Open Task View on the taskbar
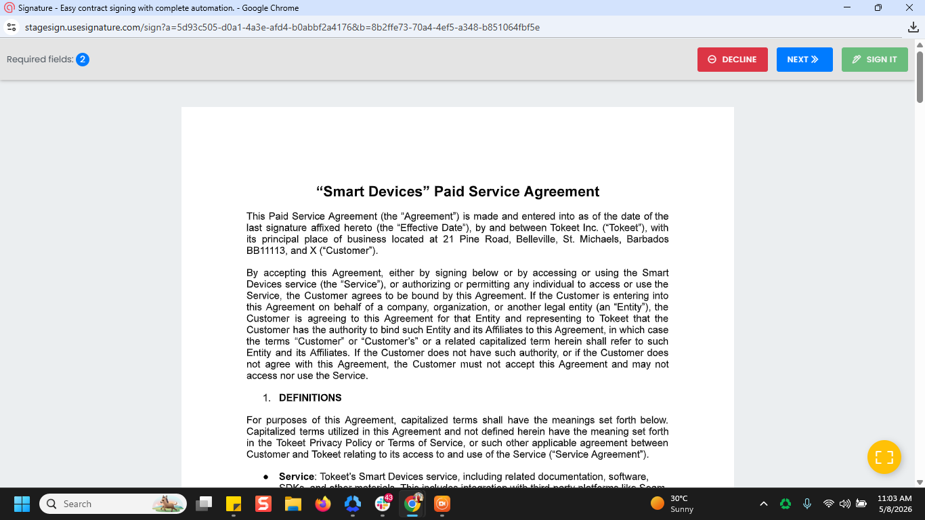 (x=204, y=504)
